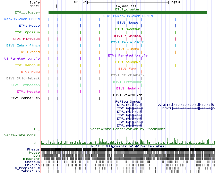Image resolution: width=215 pixels, height=173 pixels.
Task: Open ETV1 Human/Chicken UCNEs center title
Action: [x=128, y=16]
